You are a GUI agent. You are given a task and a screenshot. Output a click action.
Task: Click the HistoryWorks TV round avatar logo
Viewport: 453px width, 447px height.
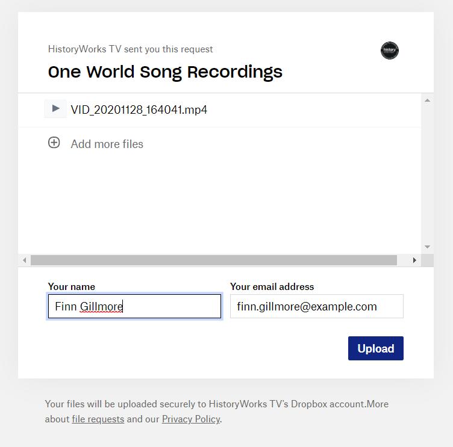[389, 51]
